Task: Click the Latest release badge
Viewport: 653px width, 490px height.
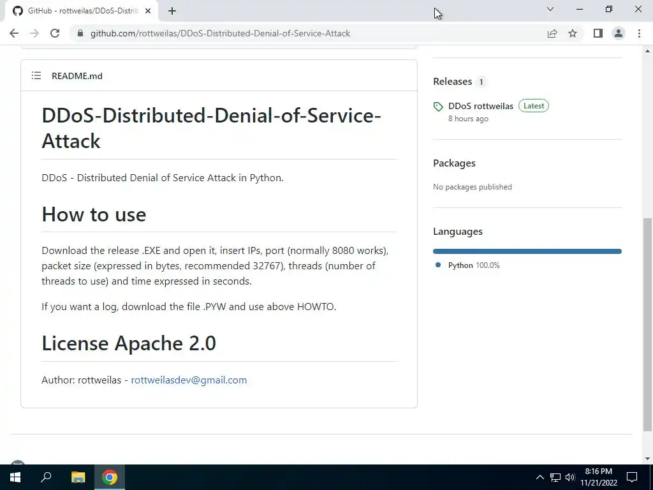Action: (534, 106)
